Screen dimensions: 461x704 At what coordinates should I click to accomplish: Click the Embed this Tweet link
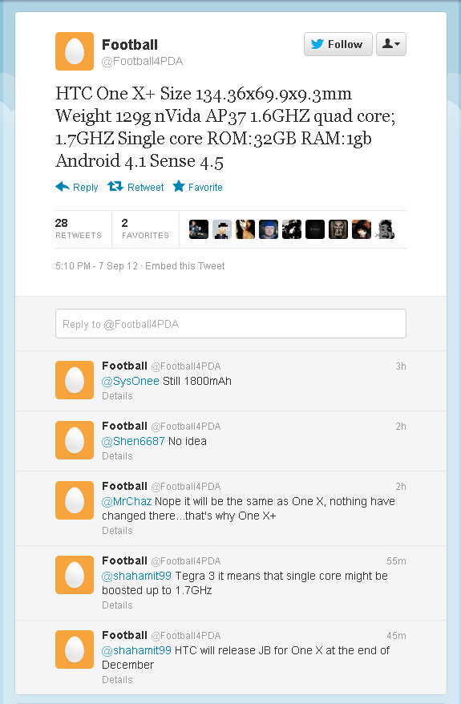click(x=185, y=265)
